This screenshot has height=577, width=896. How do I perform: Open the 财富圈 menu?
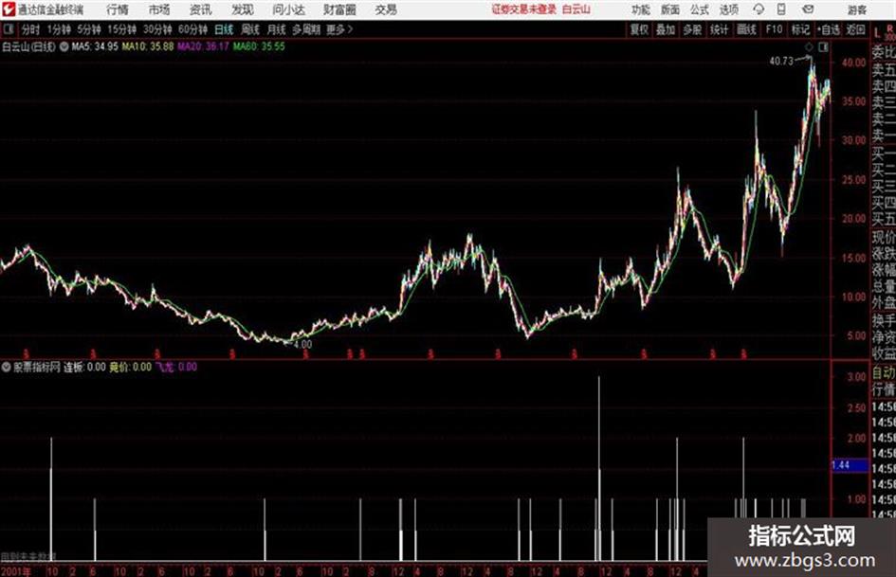pos(339,9)
